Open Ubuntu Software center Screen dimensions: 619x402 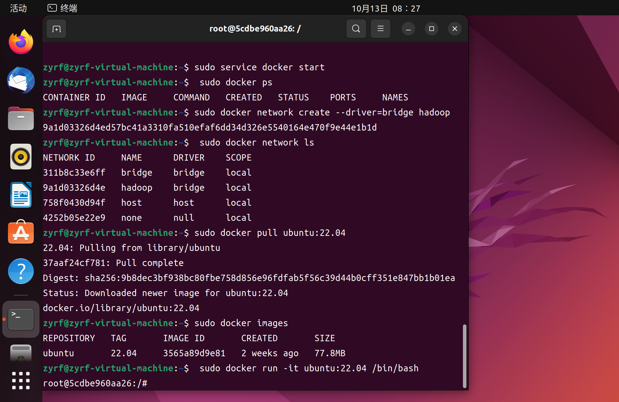[x=21, y=232]
